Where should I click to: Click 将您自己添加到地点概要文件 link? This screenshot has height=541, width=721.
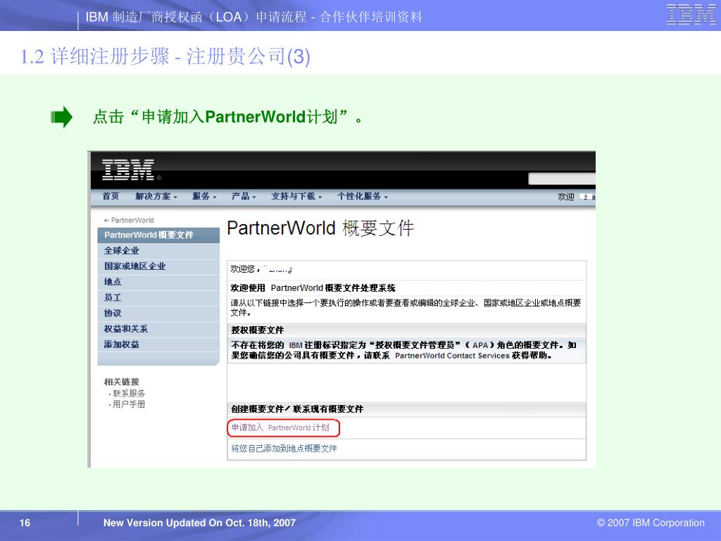click(x=284, y=449)
